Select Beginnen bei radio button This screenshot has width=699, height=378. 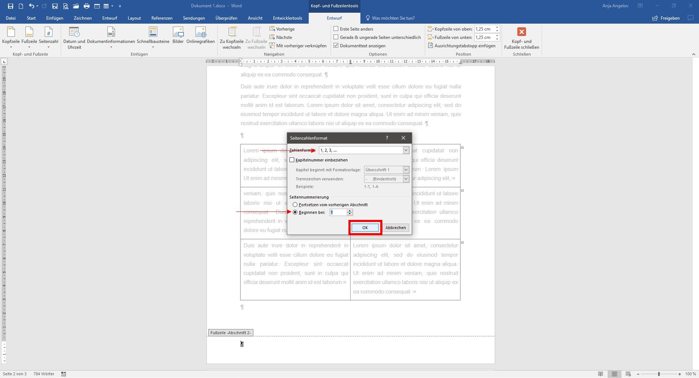295,212
